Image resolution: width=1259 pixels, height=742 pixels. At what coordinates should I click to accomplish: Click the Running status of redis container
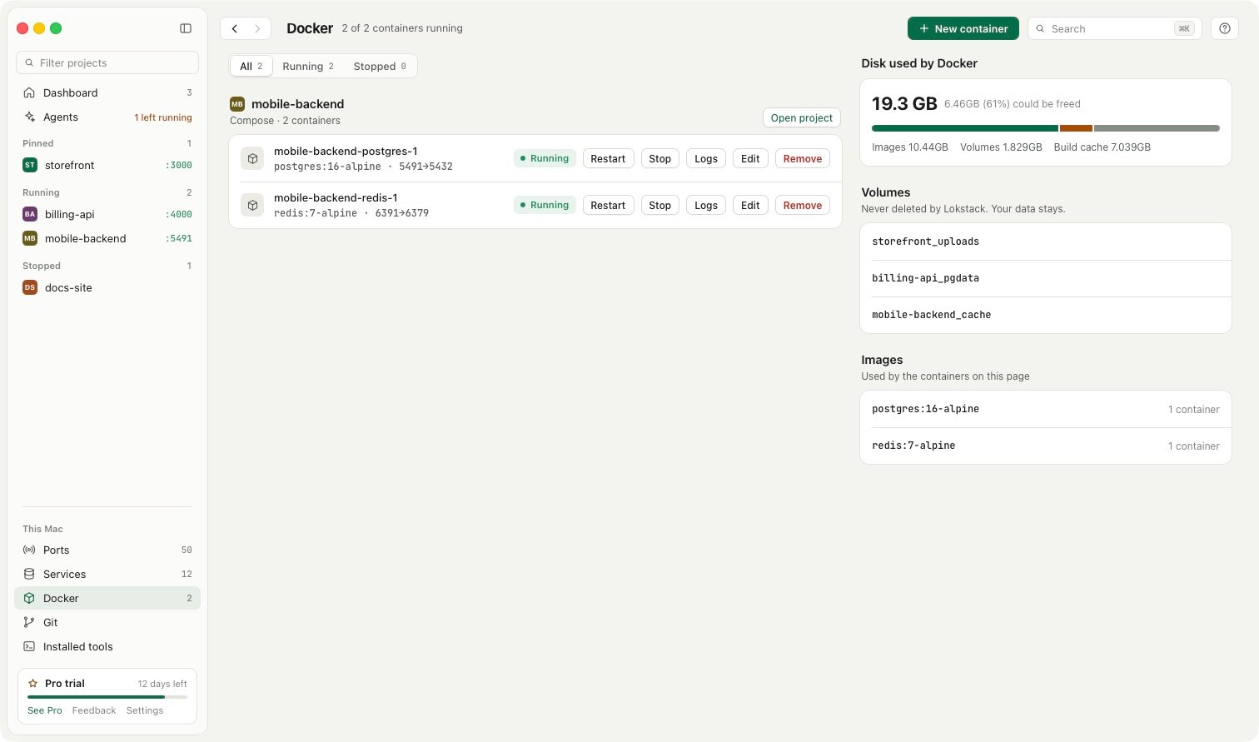[545, 205]
